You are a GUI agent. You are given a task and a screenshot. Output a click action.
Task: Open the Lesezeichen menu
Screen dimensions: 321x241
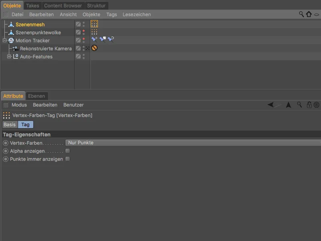click(x=137, y=14)
